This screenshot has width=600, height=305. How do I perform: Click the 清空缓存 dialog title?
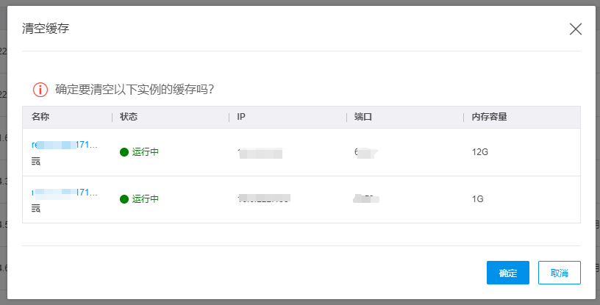46,29
